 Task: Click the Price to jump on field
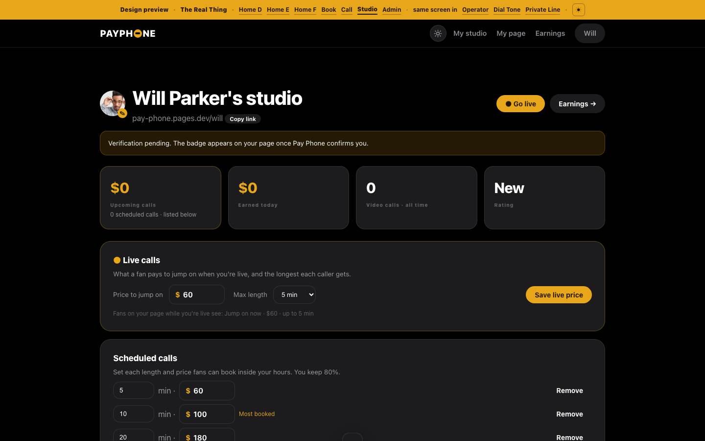click(197, 294)
